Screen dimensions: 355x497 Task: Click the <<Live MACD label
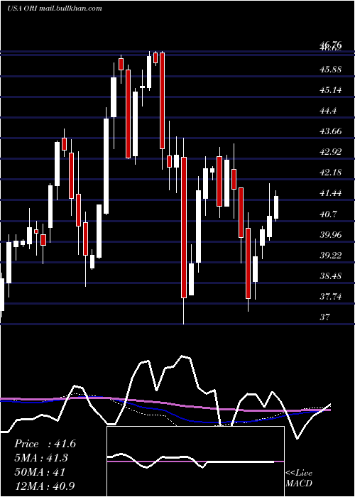pyautogui.click(x=299, y=479)
